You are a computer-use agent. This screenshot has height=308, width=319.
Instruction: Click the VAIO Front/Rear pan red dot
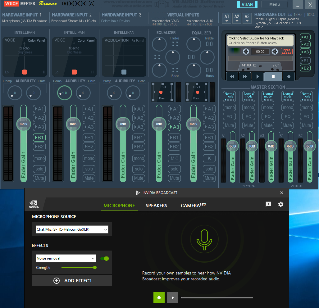161,92
